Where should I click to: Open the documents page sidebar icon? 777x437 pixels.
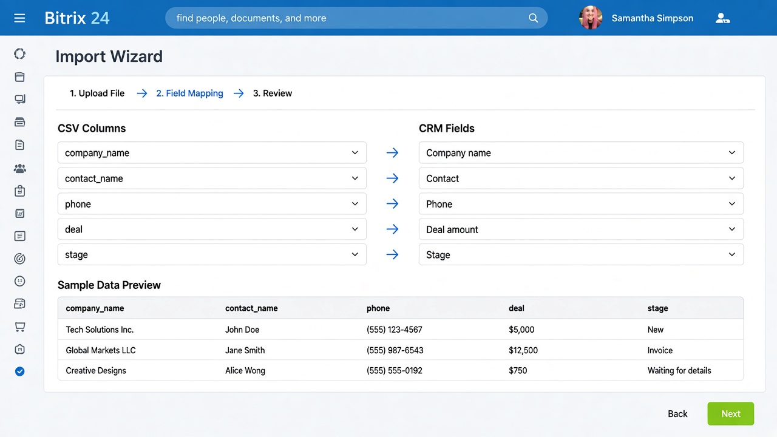(x=19, y=145)
